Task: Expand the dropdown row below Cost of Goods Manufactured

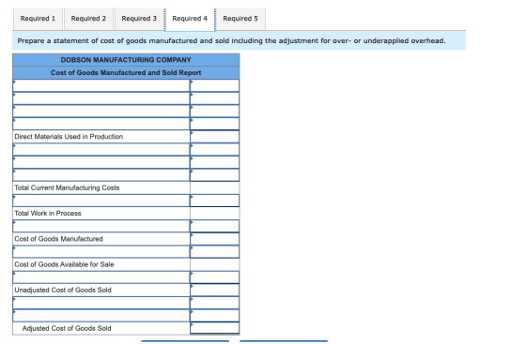Action: (x=101, y=251)
